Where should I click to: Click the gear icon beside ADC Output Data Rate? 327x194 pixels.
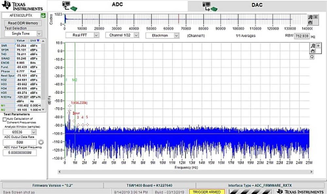[41, 142]
